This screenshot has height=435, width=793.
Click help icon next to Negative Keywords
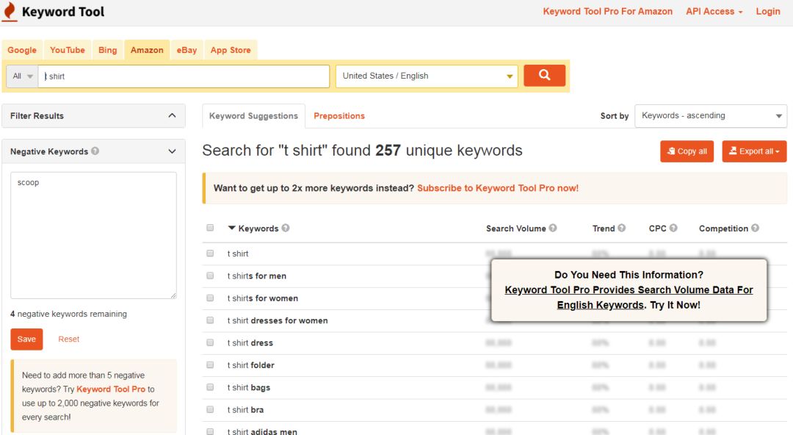(x=95, y=151)
